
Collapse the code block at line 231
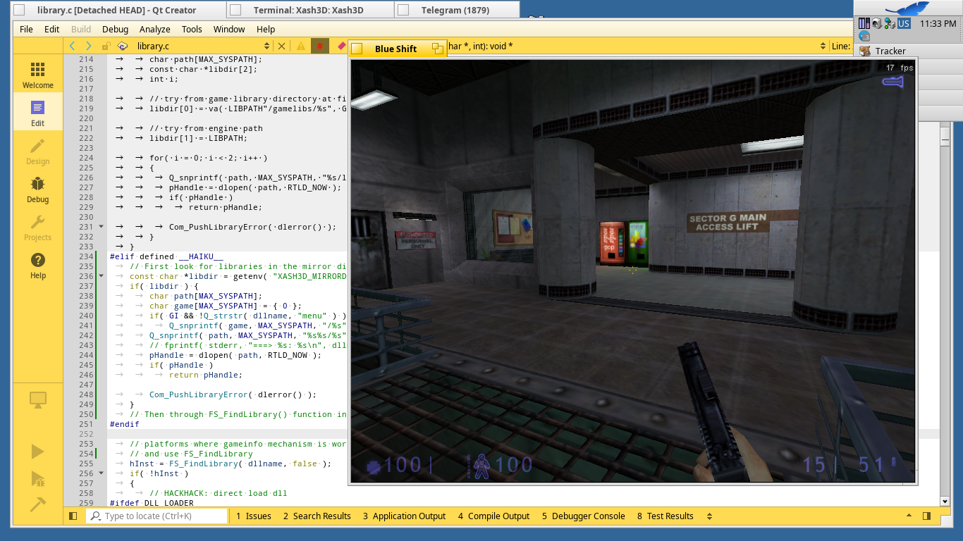coord(102,227)
